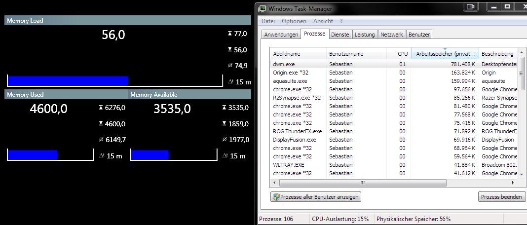Click the Memory Available average icon beside 1977,0
The image size is (527, 225).
(225, 140)
